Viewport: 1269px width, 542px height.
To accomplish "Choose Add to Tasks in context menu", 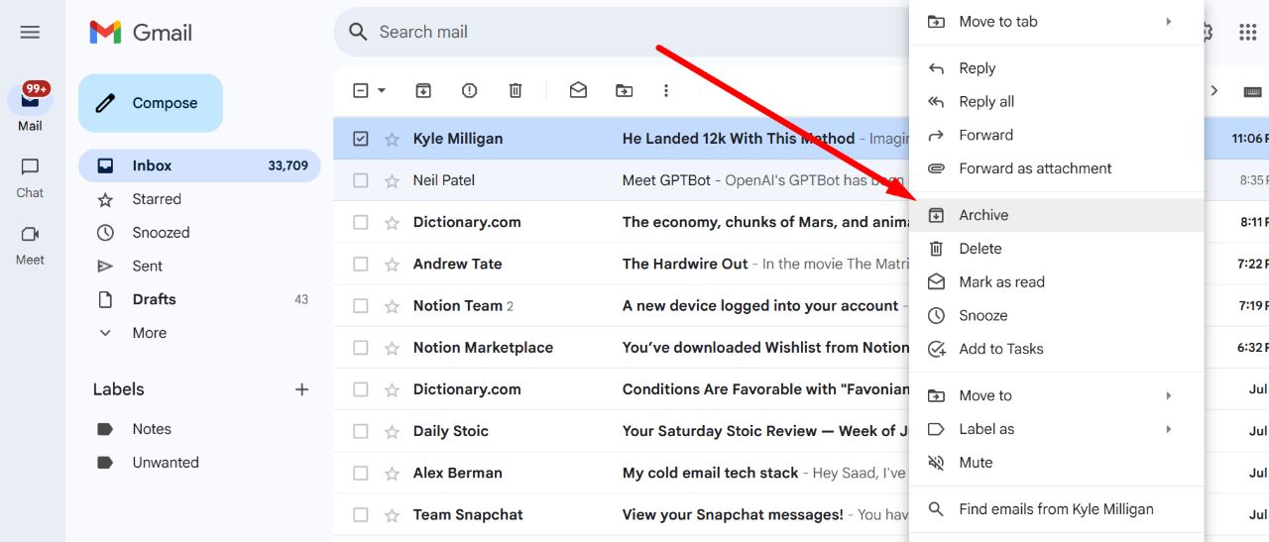I will click(1057, 349).
